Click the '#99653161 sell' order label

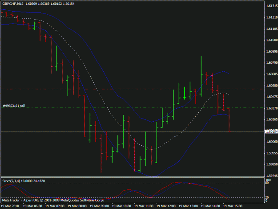[x=14, y=106]
